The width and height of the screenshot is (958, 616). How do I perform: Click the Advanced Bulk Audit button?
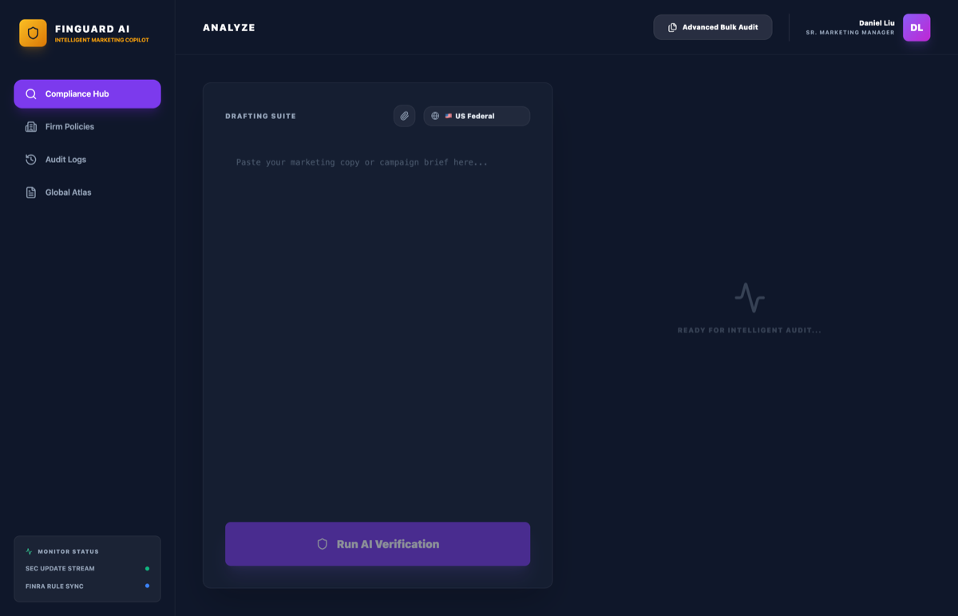click(x=713, y=27)
